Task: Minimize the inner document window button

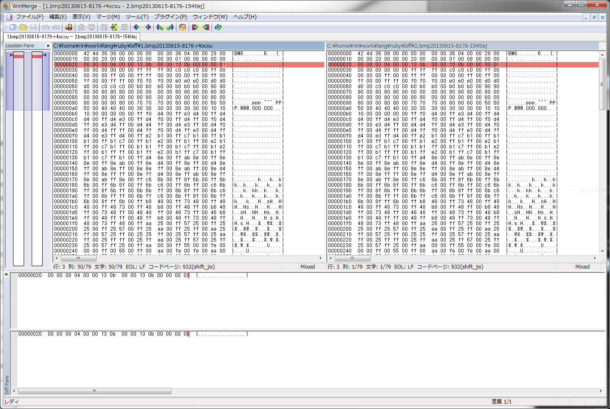Action: tap(586, 17)
